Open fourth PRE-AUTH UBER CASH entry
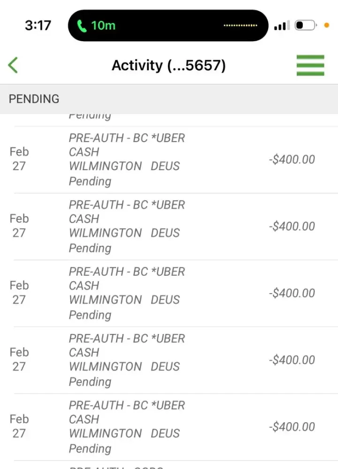This screenshot has height=469, width=338. (x=169, y=360)
